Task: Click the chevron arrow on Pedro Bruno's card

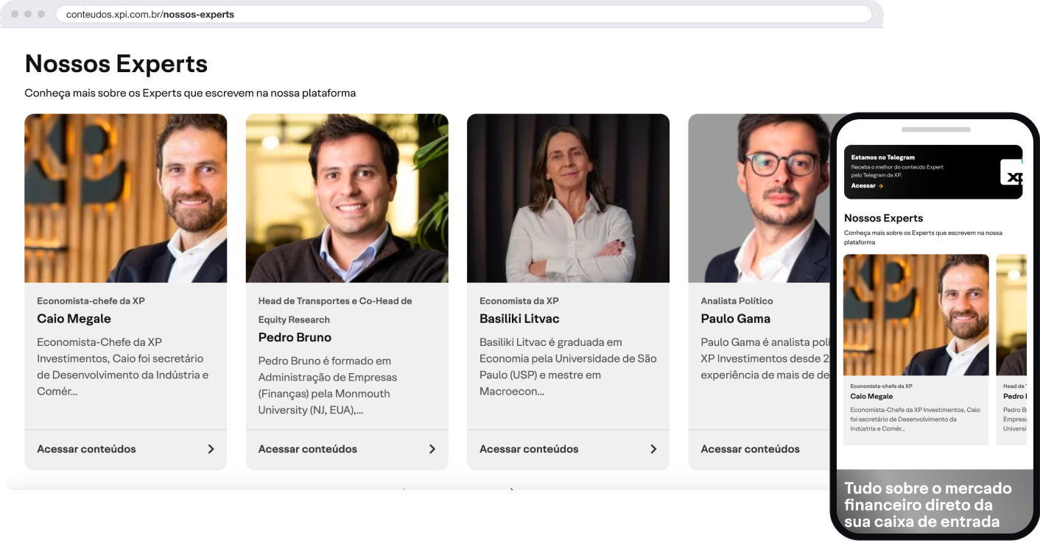Action: pyautogui.click(x=432, y=449)
